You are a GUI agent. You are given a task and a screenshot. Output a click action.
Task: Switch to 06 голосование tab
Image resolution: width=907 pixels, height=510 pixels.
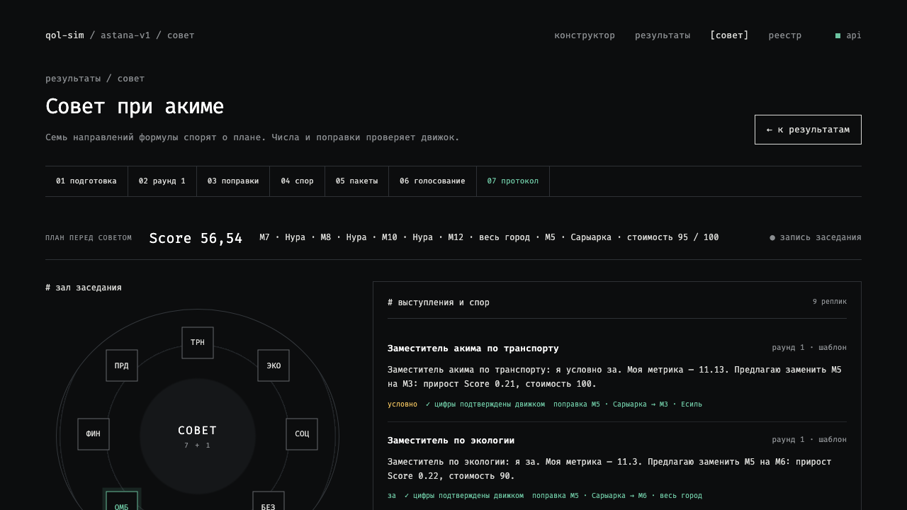432,181
